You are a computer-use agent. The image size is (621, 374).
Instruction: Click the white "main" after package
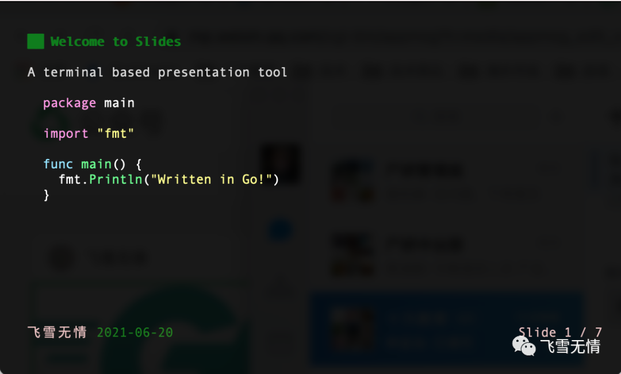coord(119,103)
